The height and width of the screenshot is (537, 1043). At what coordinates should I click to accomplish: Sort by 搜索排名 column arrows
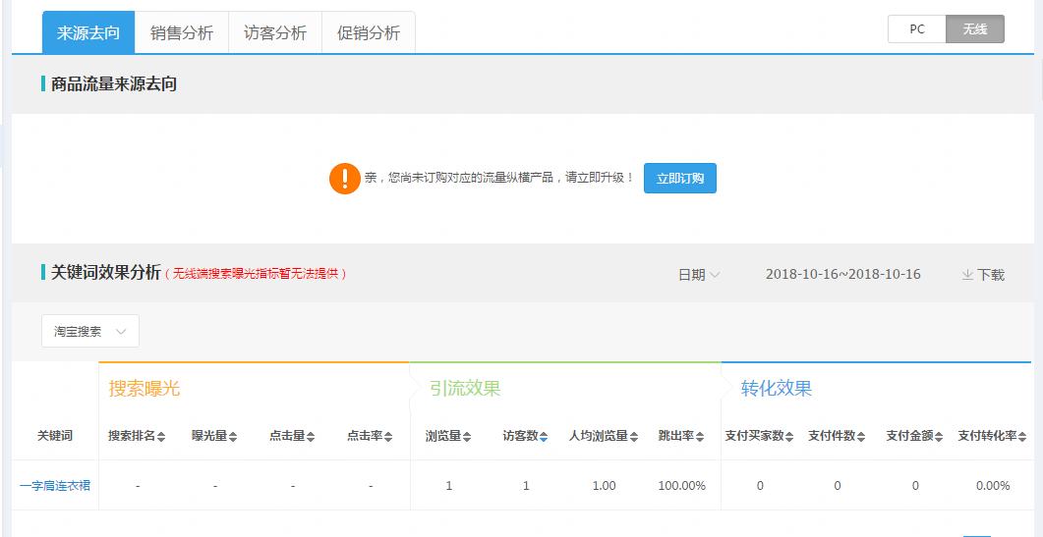[x=161, y=437]
